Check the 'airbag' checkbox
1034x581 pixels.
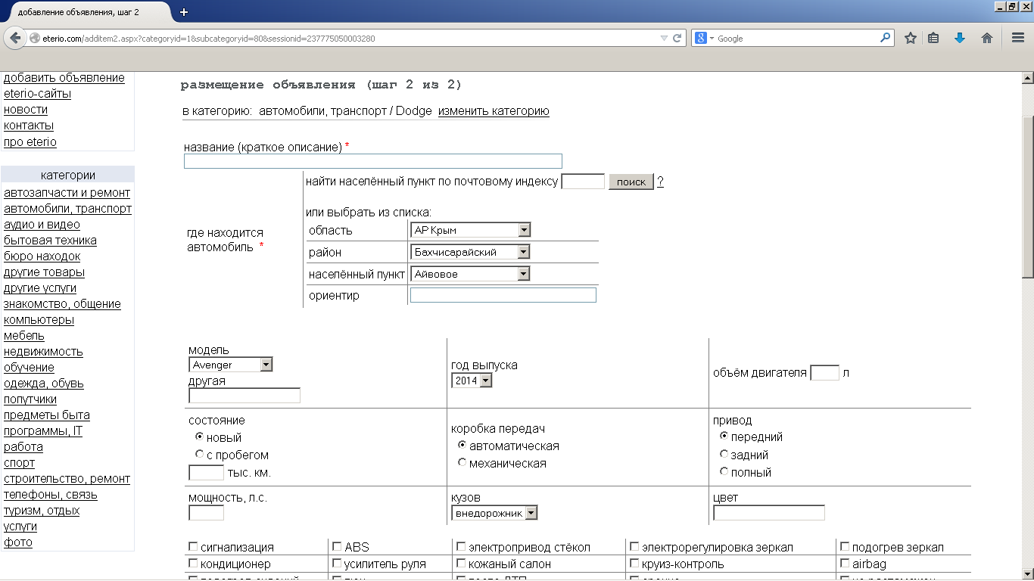[x=845, y=563]
